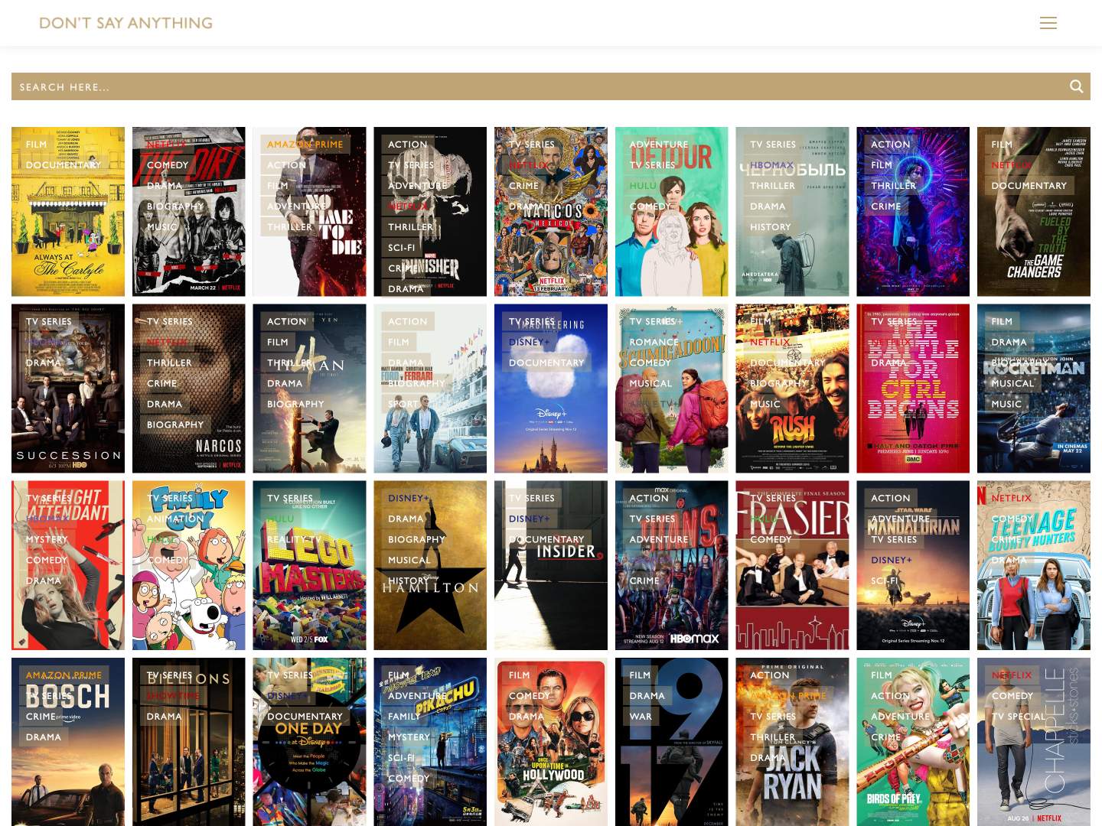Click the Family tag on Detective Pikachu poster
The width and height of the screenshot is (1102, 826).
pyautogui.click(x=403, y=717)
